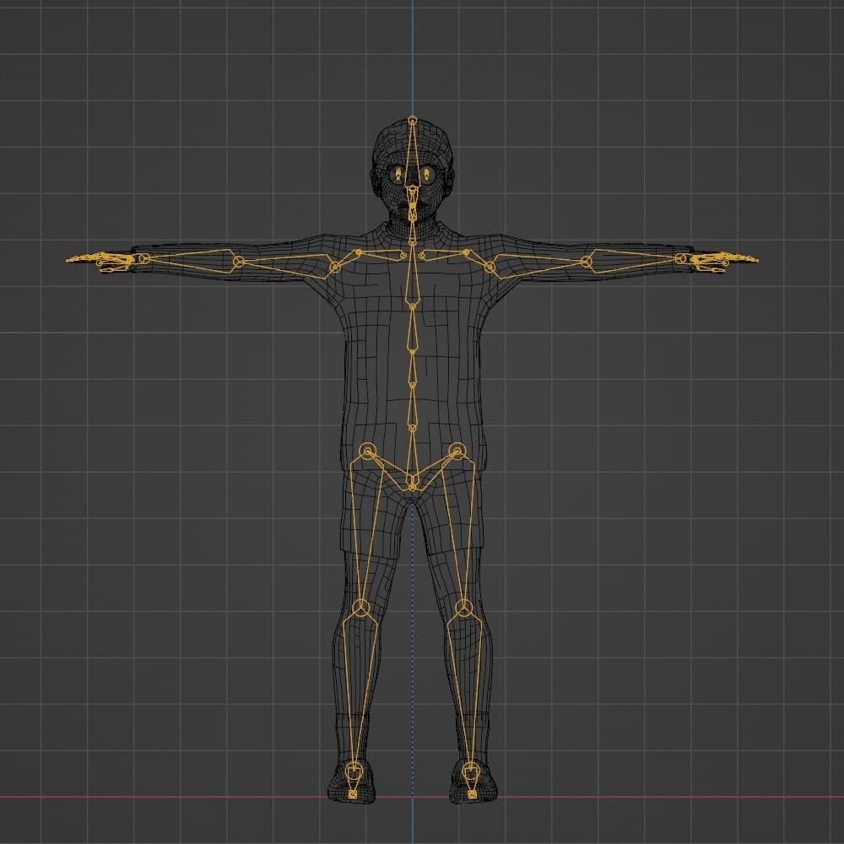This screenshot has width=844, height=844.
Task: Click character's right ankle joint
Action: pyautogui.click(x=353, y=771)
